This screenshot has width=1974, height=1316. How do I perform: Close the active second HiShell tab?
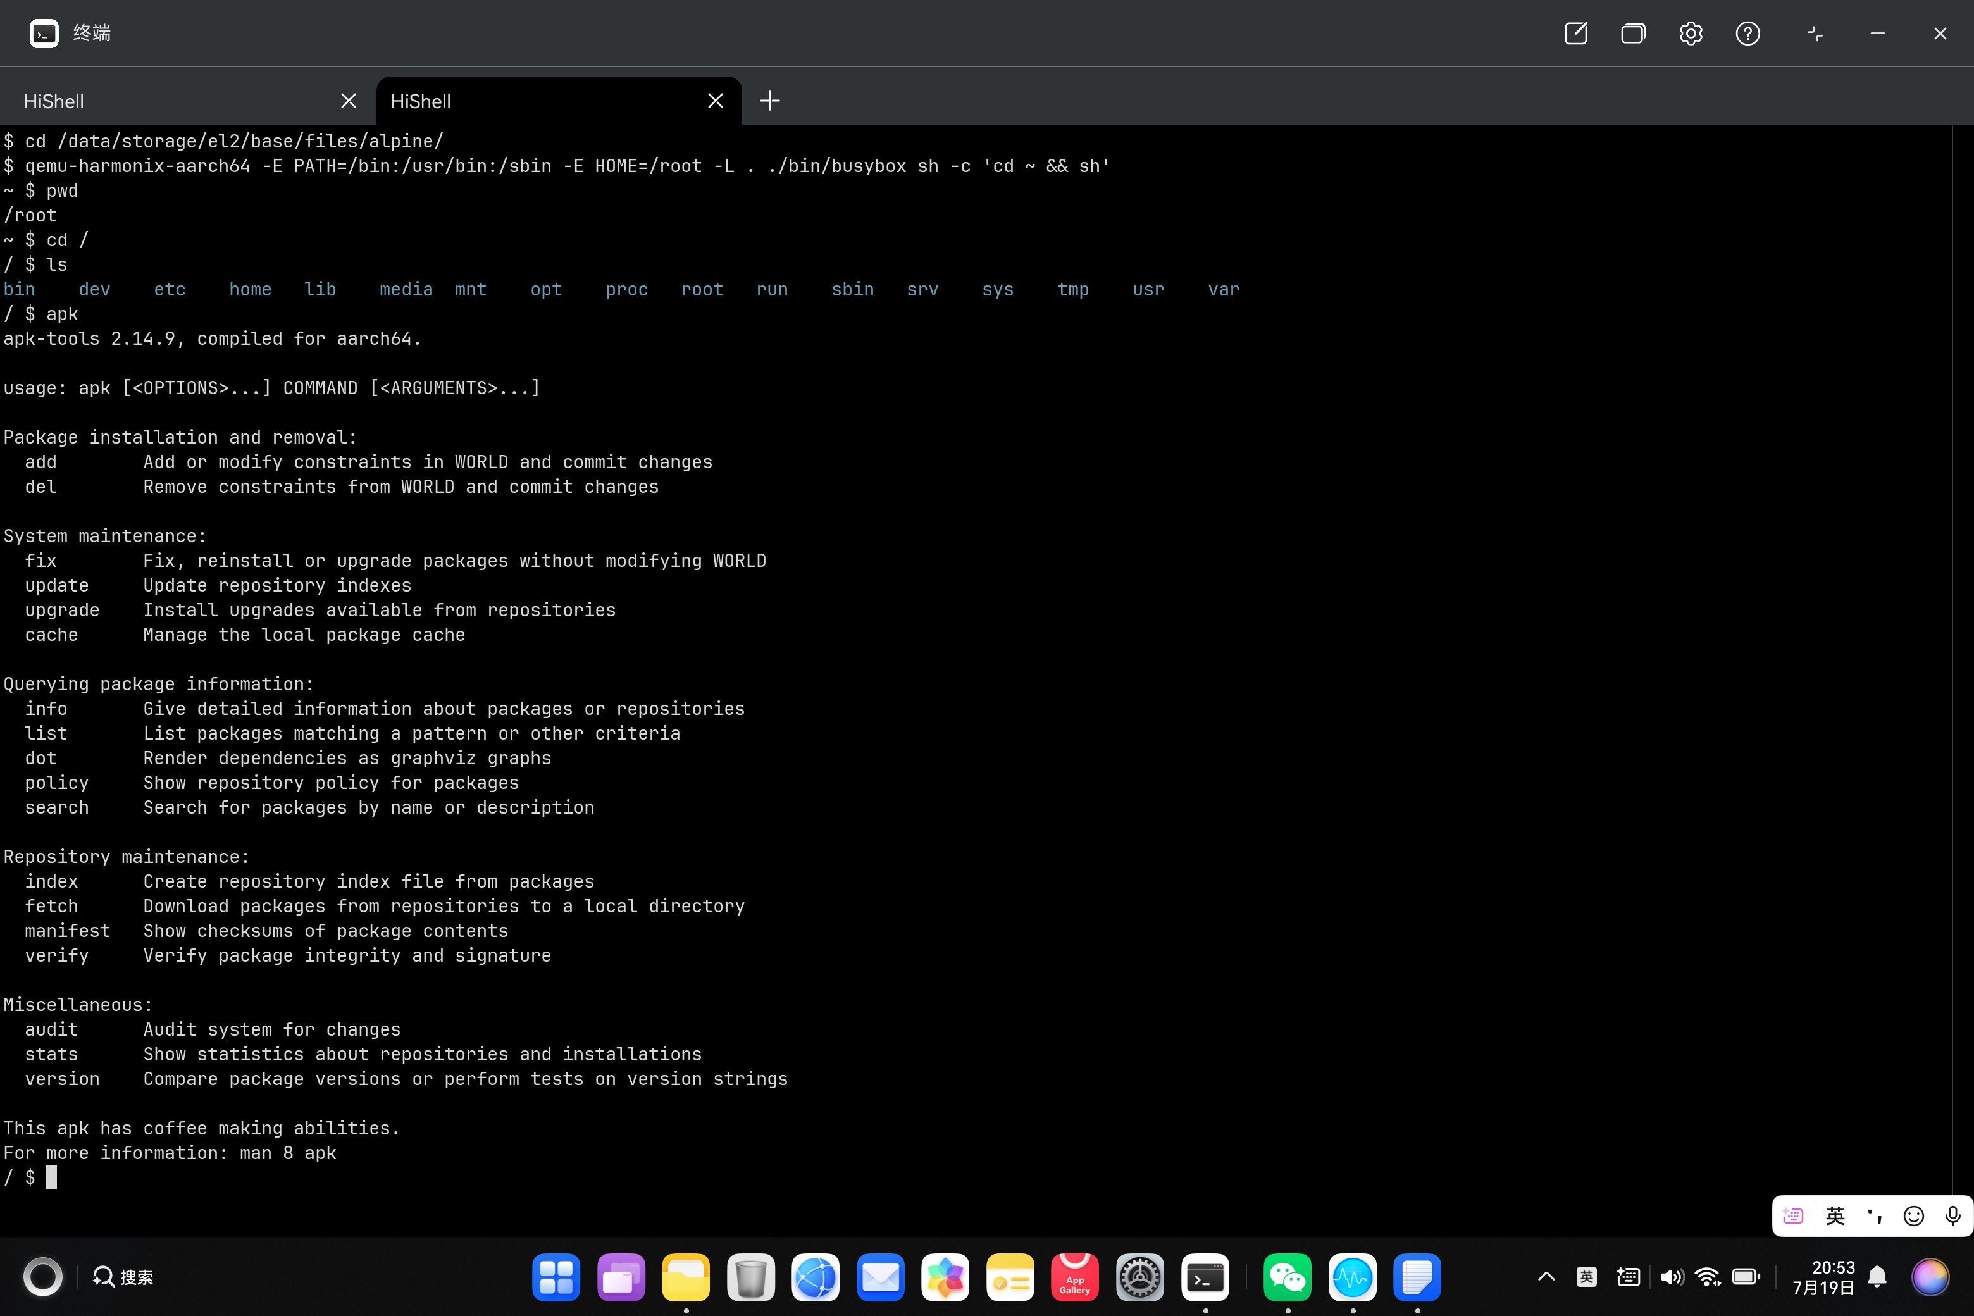(715, 101)
